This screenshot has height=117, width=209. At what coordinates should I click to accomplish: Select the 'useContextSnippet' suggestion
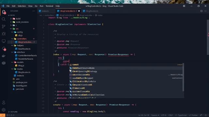pos(126,78)
